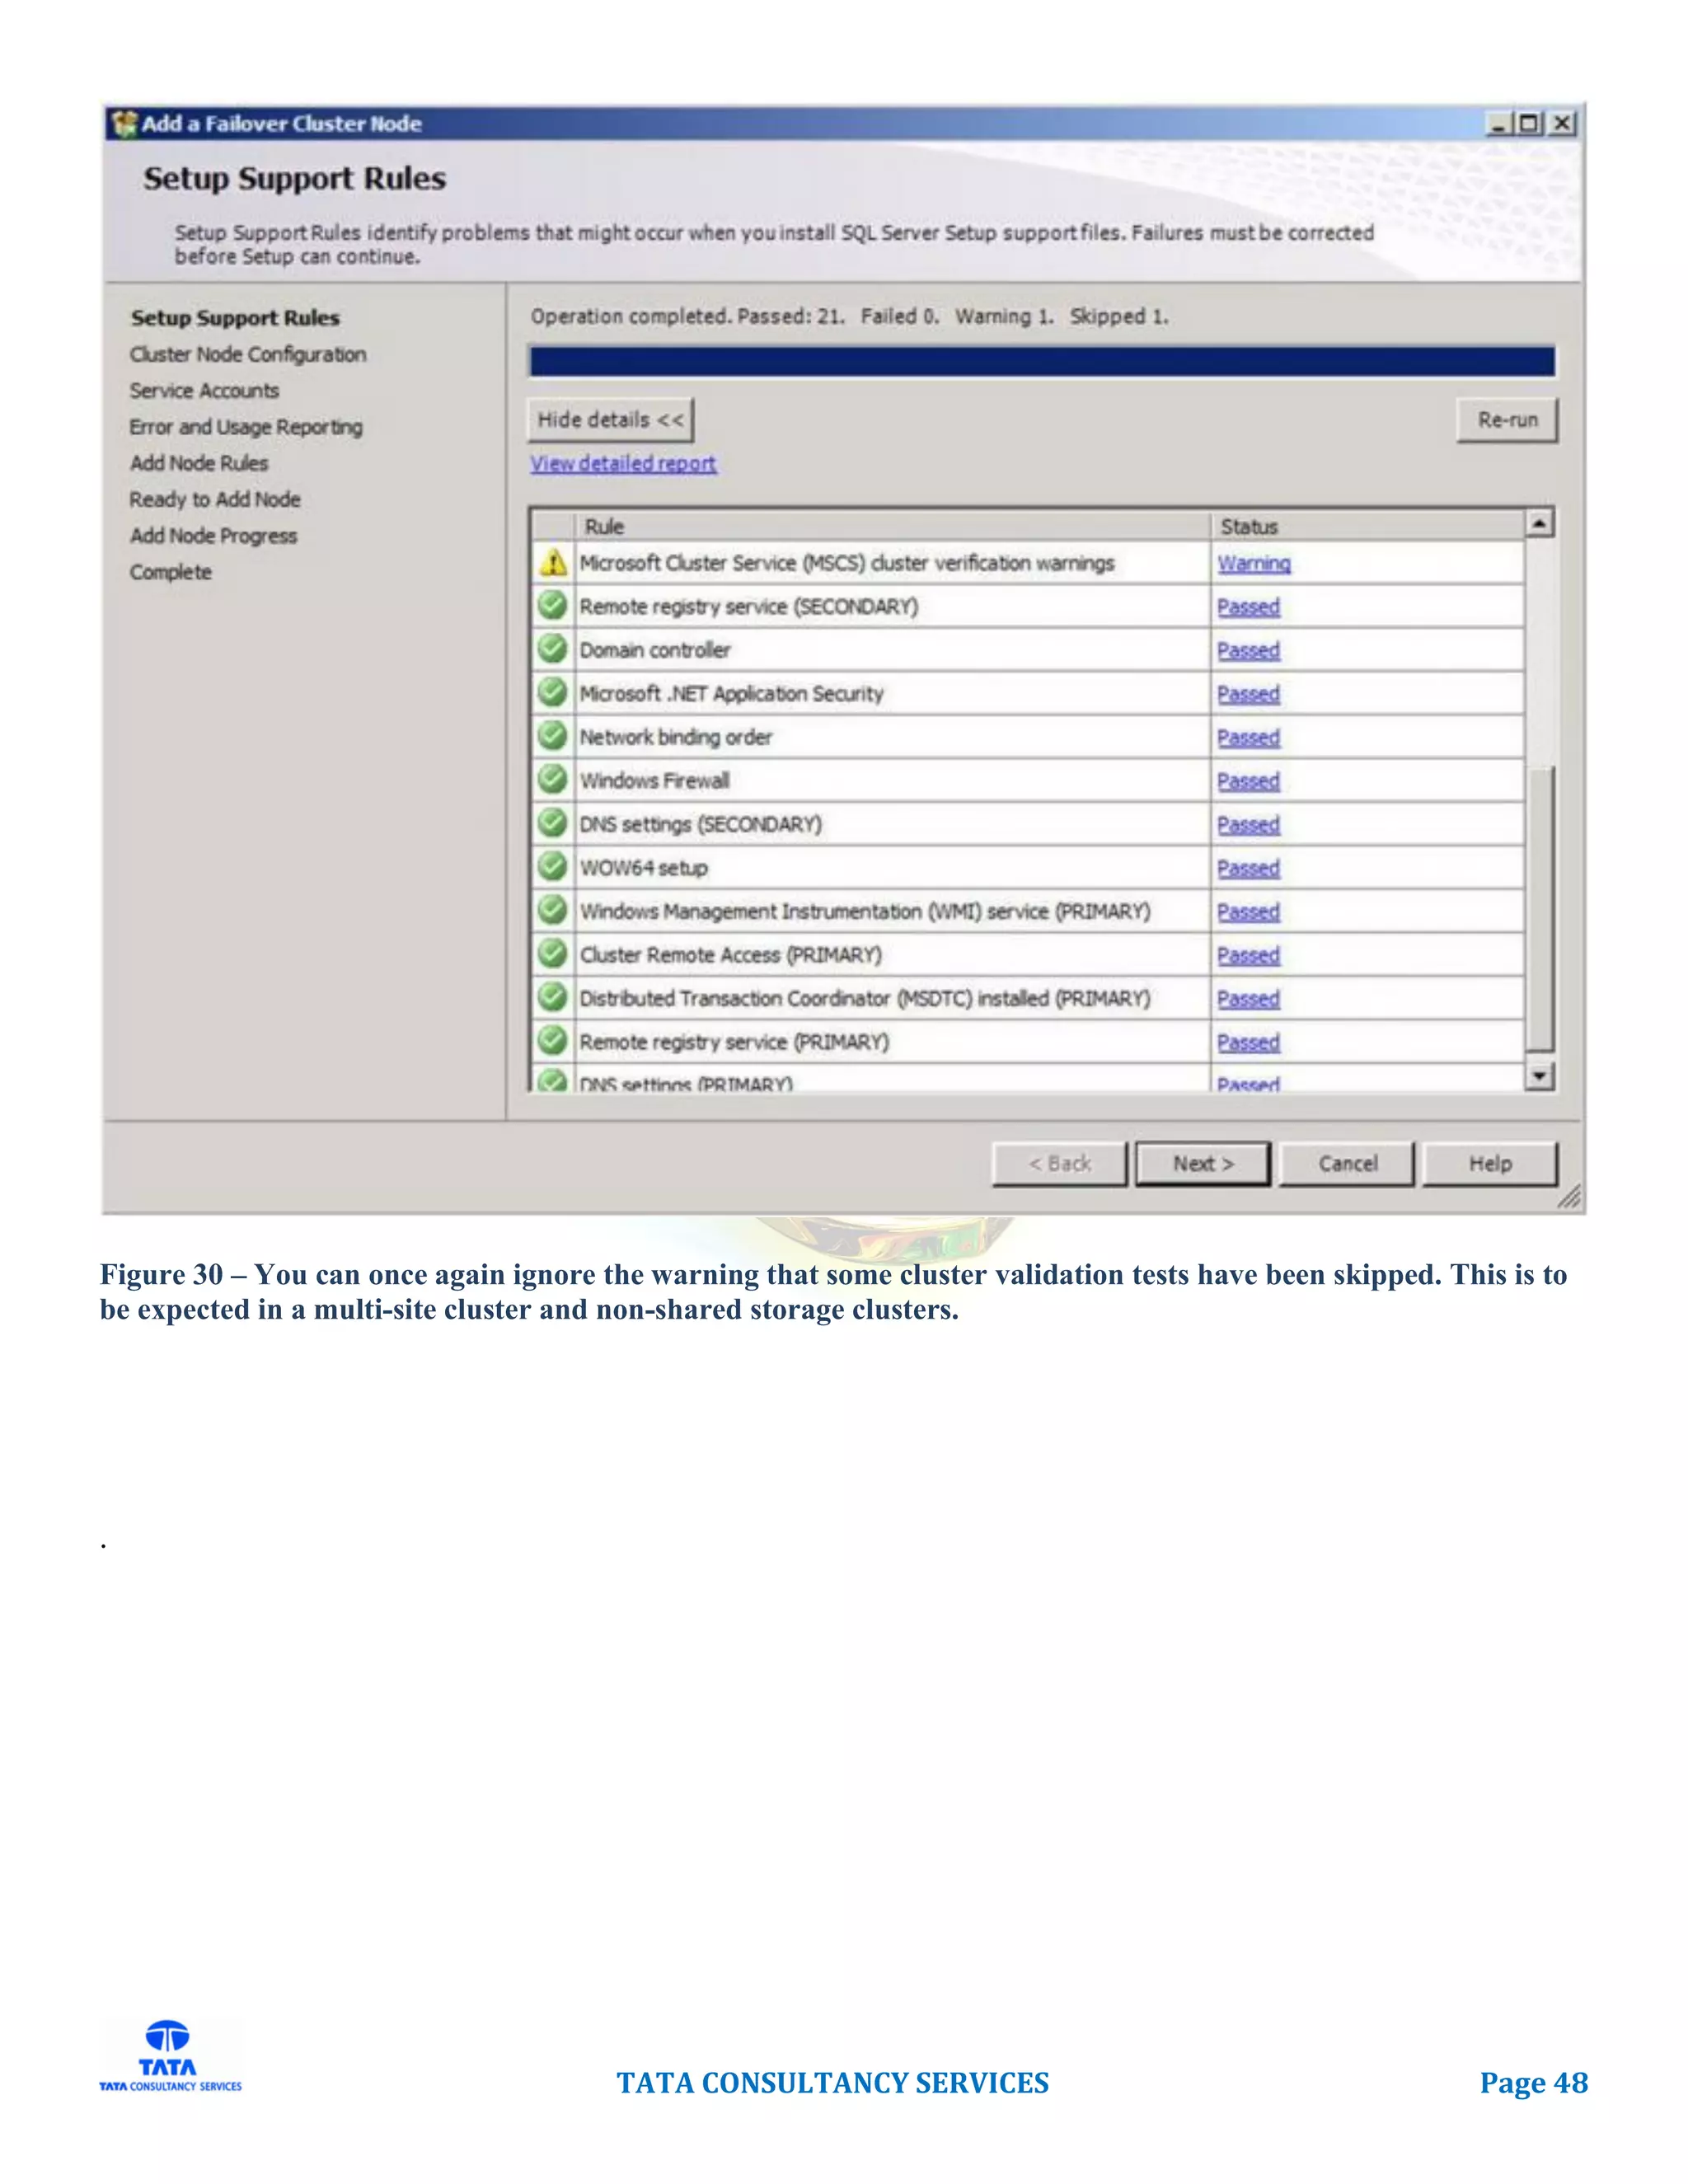Click the completed blue progress bar

pos(1042,361)
